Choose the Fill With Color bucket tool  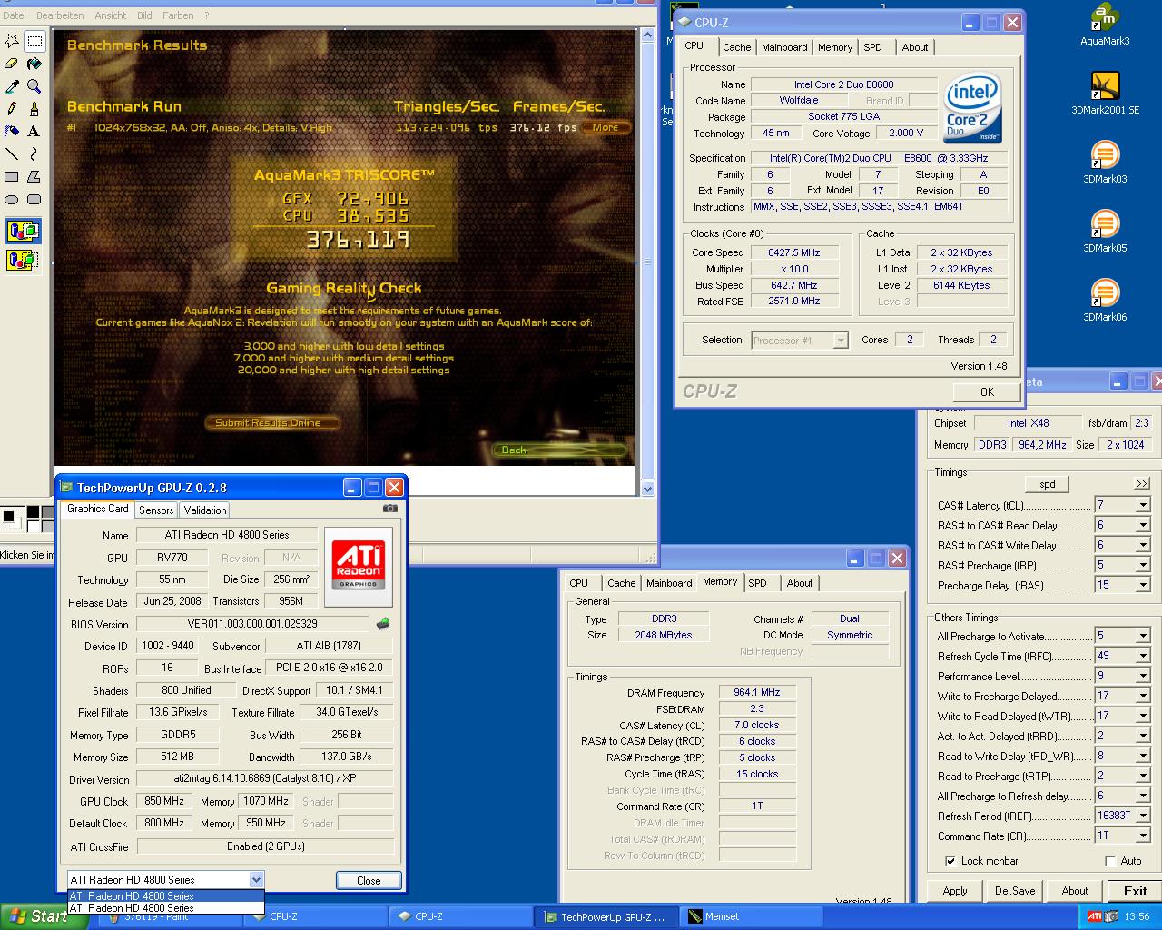click(34, 64)
